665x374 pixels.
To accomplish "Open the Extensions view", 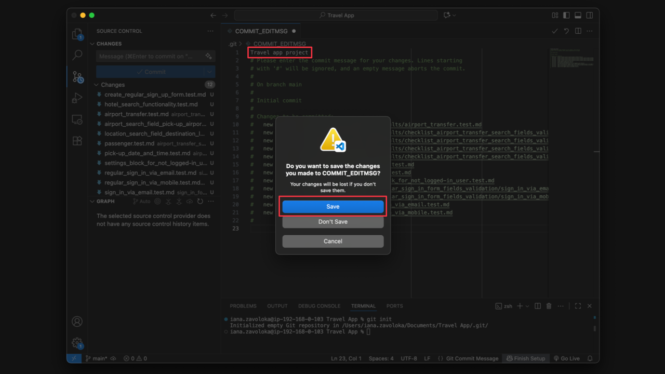I will (77, 140).
